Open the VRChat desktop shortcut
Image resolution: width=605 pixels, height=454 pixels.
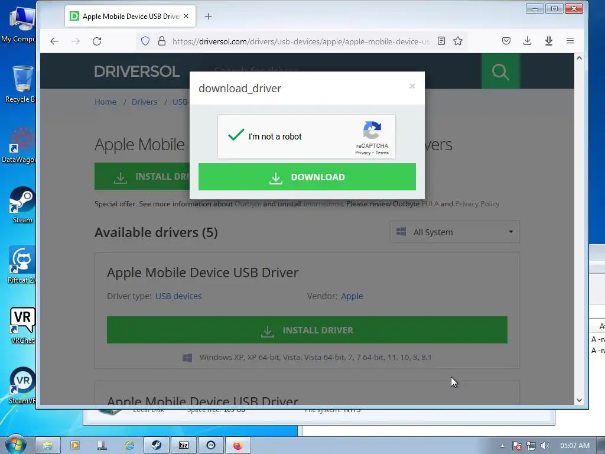click(x=22, y=326)
